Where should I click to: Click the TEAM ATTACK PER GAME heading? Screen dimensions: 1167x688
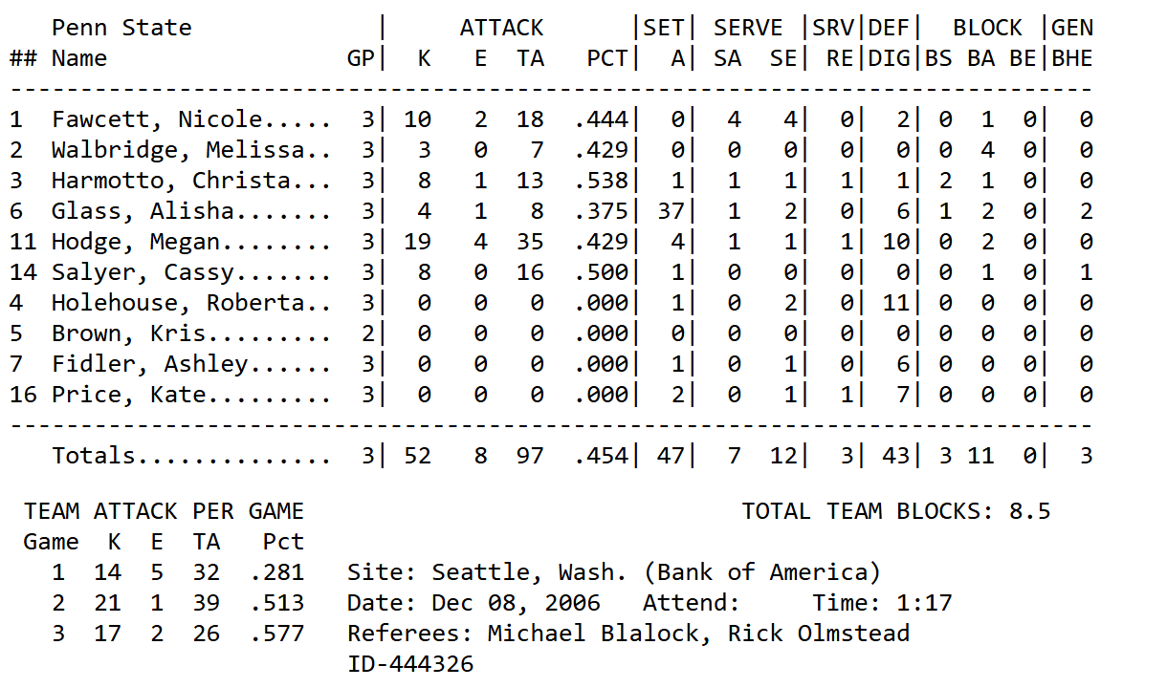coord(164,511)
